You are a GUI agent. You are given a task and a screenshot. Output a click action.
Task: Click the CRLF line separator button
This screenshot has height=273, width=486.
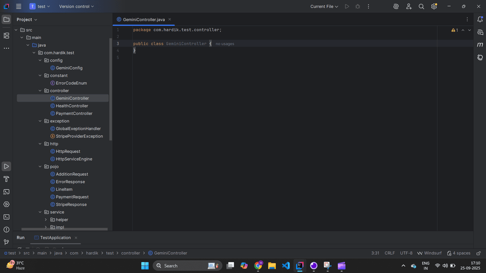(389, 253)
